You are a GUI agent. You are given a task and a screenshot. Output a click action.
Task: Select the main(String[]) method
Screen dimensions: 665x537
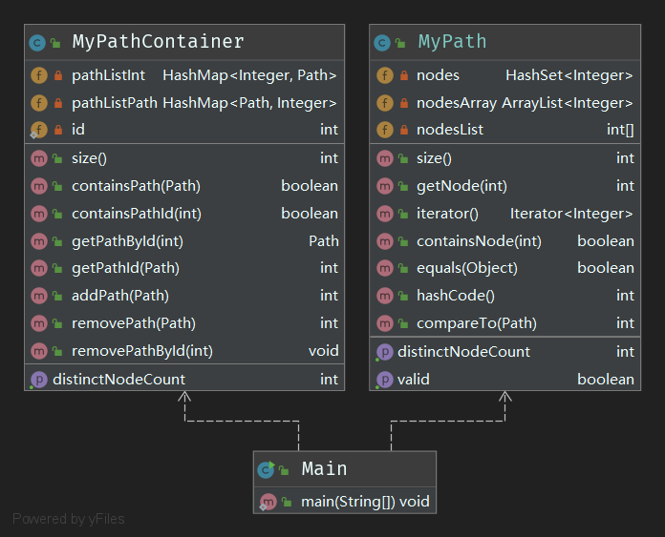click(x=348, y=502)
